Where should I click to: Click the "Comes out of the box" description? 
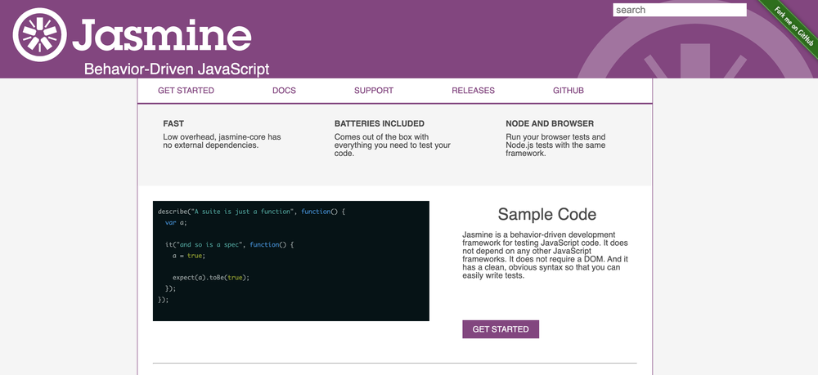click(393, 145)
